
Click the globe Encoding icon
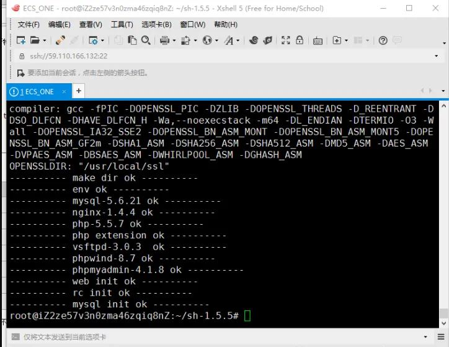click(x=207, y=40)
